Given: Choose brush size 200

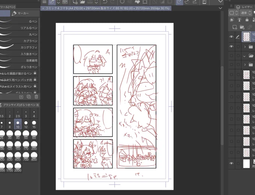Looking at the screenshot, I should click(34, 146).
